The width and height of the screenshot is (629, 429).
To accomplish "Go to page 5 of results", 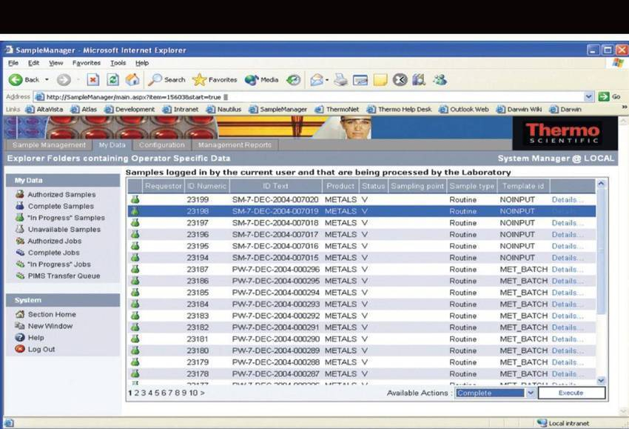I will tap(154, 393).
